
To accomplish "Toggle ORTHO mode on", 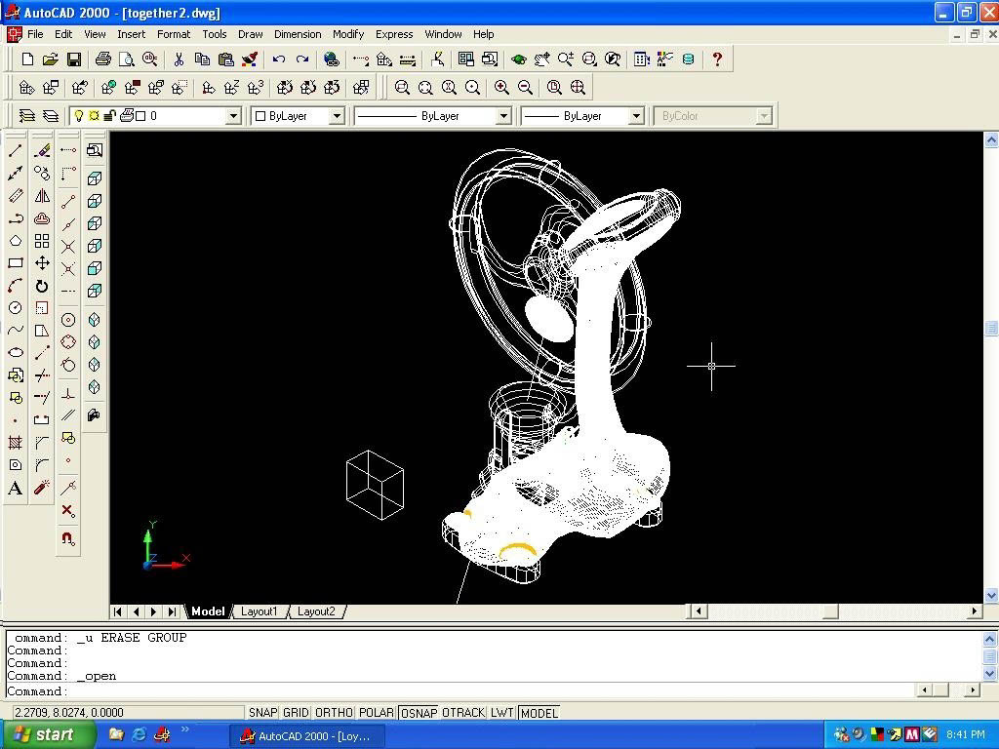I will tap(334, 713).
